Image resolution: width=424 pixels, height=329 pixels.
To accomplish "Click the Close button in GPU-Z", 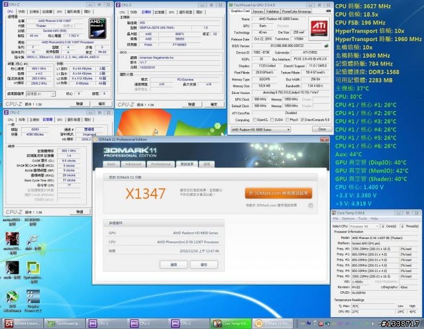I will 322,129.
